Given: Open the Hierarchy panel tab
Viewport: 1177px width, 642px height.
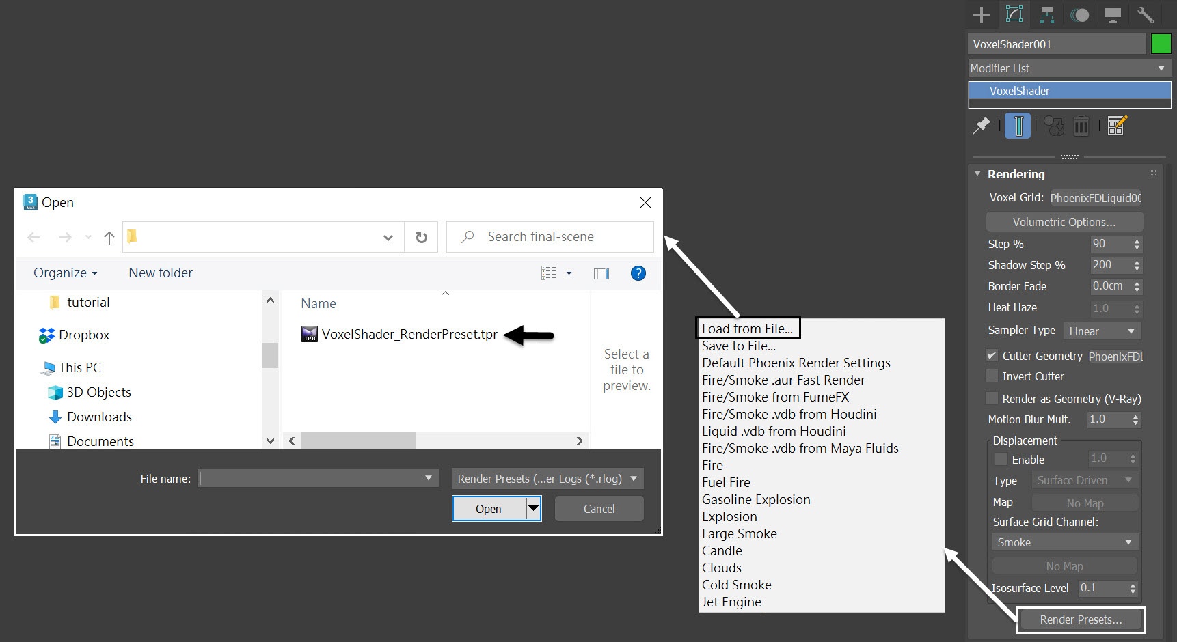Looking at the screenshot, I should [1046, 15].
